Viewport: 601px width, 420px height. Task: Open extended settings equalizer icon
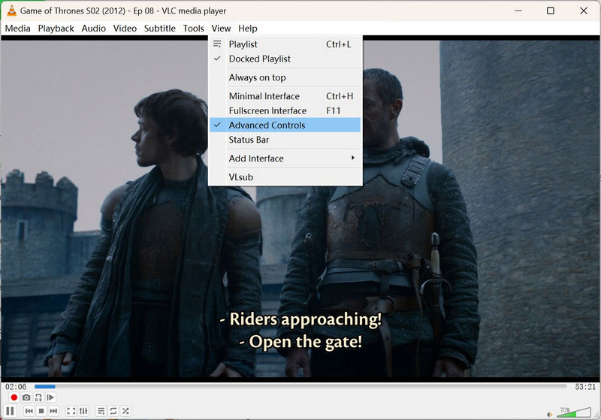83,411
